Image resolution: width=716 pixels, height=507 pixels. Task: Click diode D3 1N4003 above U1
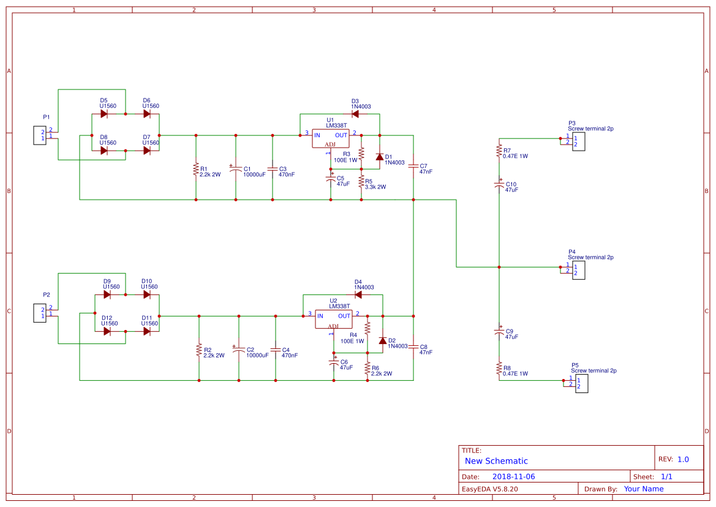(355, 114)
